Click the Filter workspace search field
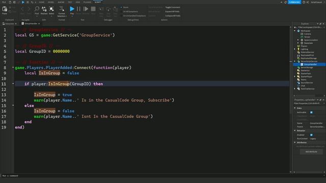The height and width of the screenshot is (183, 326). (310, 27)
